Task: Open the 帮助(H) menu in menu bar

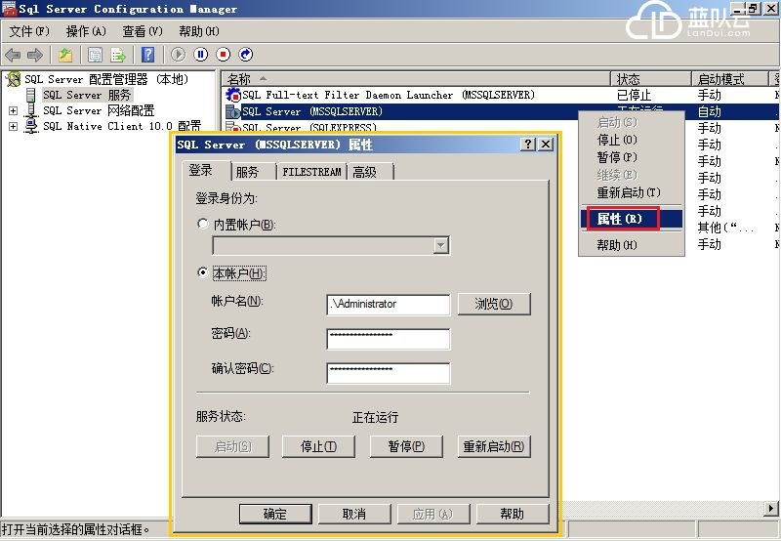Action: tap(199, 31)
